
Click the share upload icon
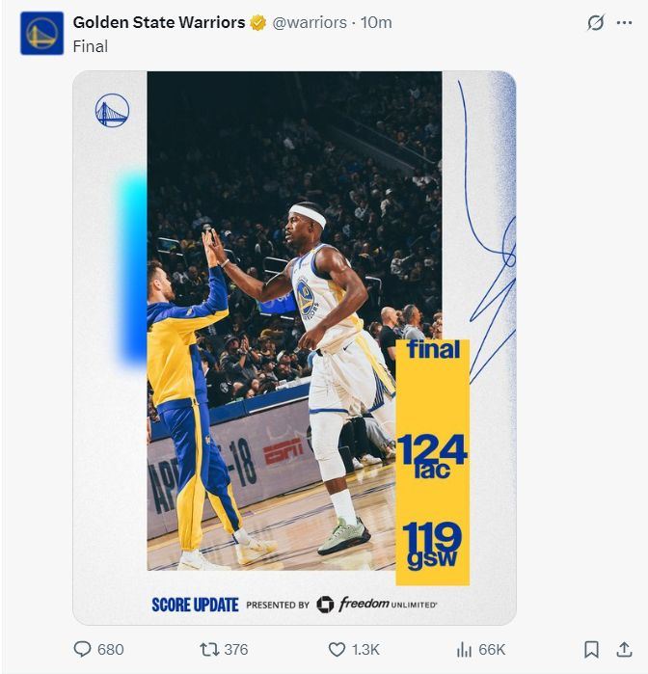coord(624,649)
